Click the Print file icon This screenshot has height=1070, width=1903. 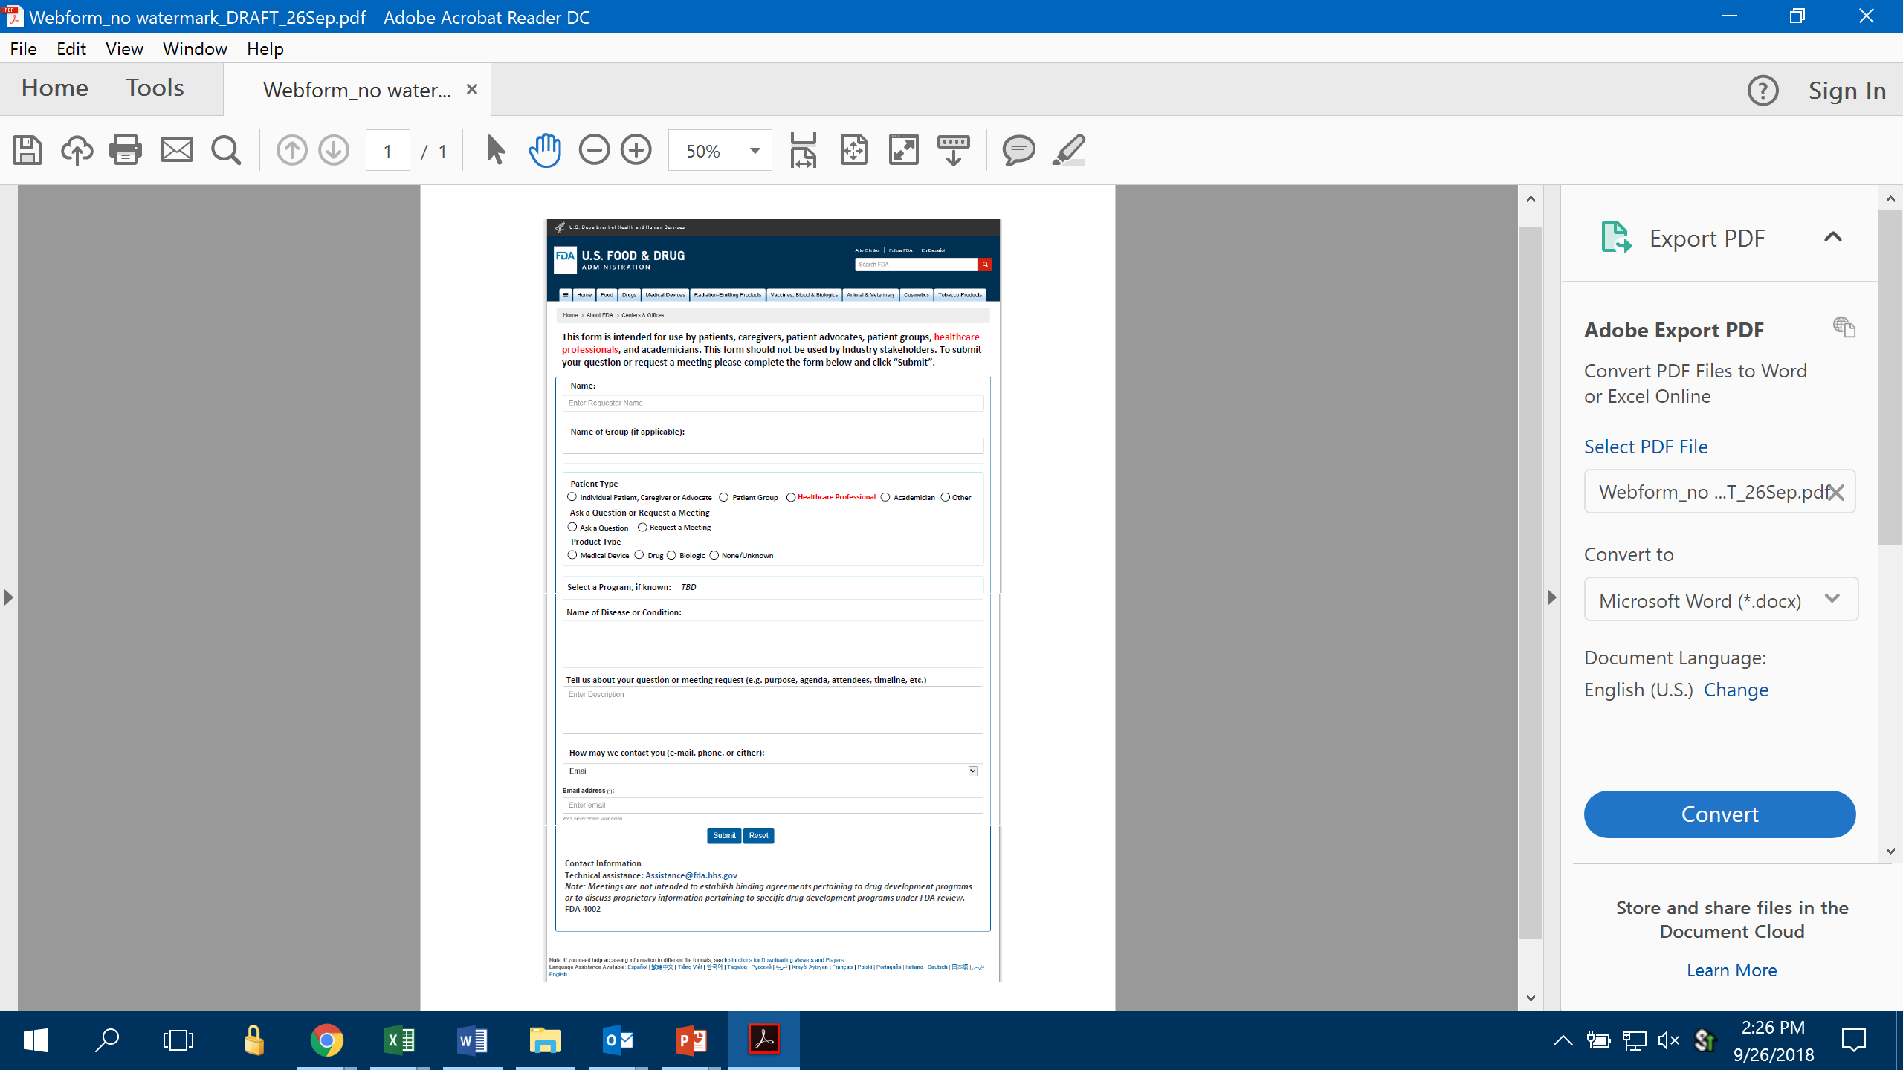coord(125,151)
